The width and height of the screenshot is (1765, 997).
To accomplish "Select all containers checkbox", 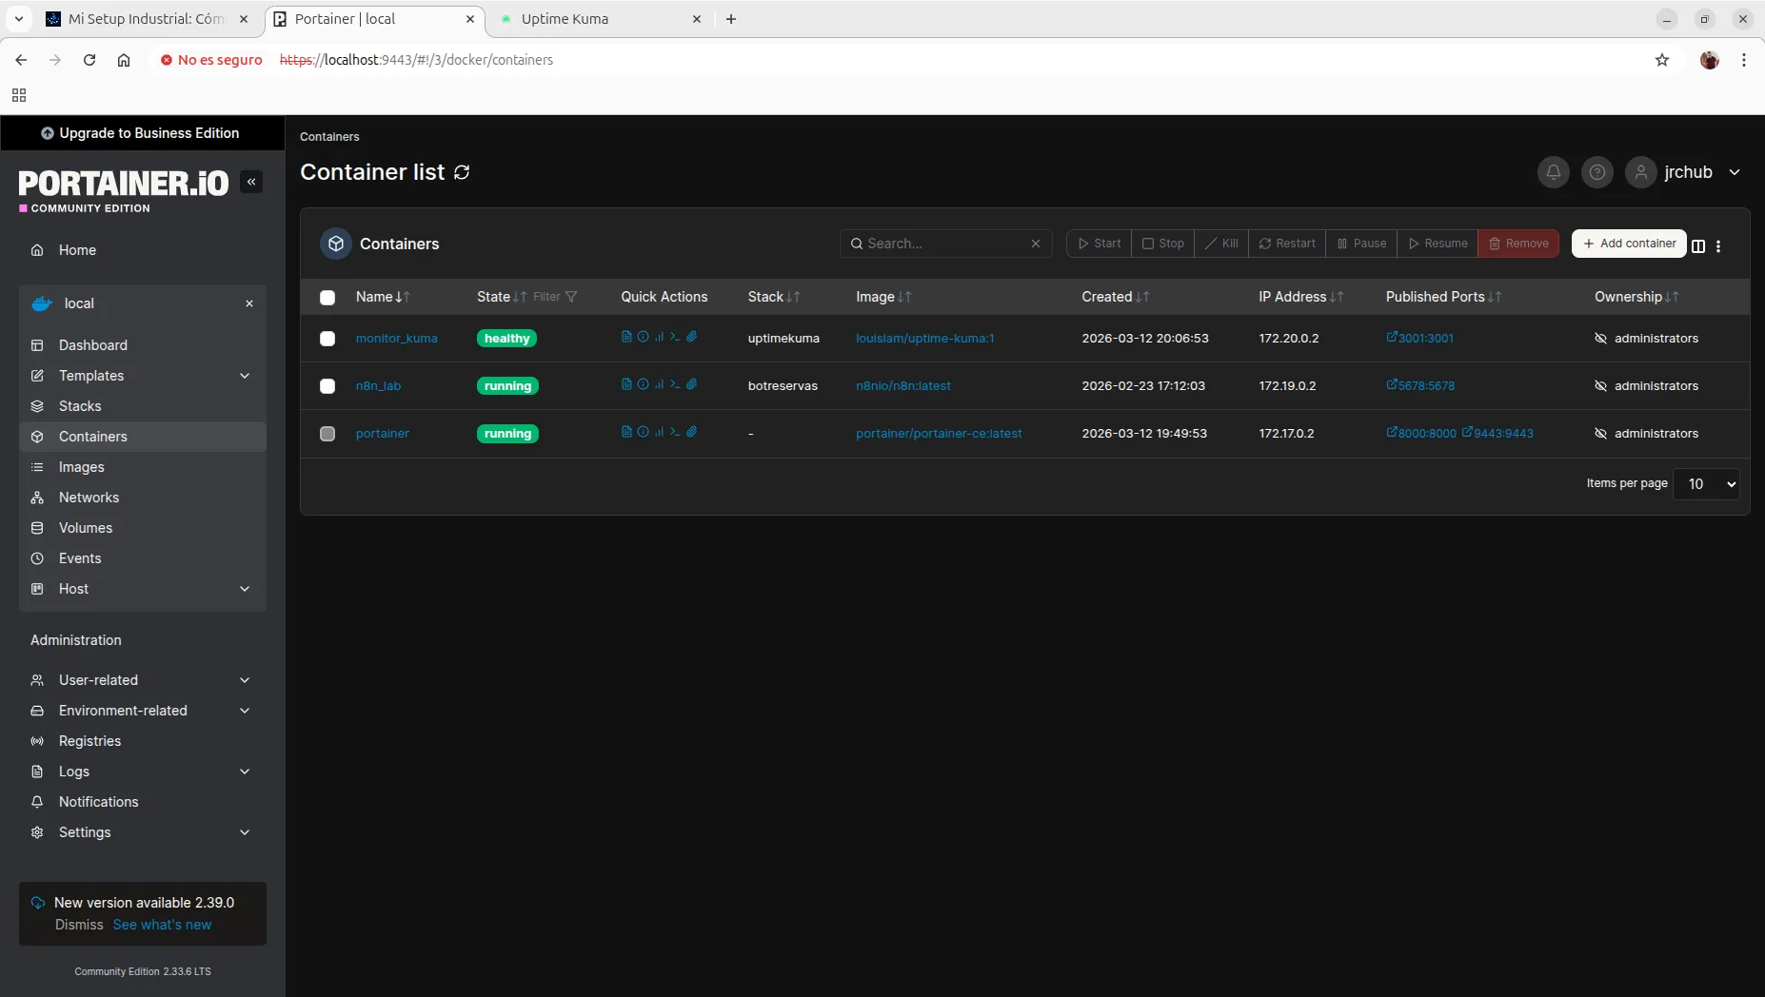I will [x=327, y=298].
